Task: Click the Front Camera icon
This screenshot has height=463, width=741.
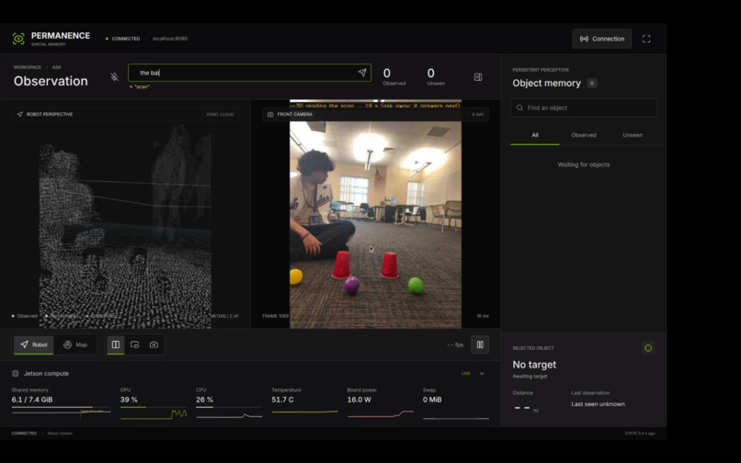Action: pyautogui.click(x=270, y=114)
